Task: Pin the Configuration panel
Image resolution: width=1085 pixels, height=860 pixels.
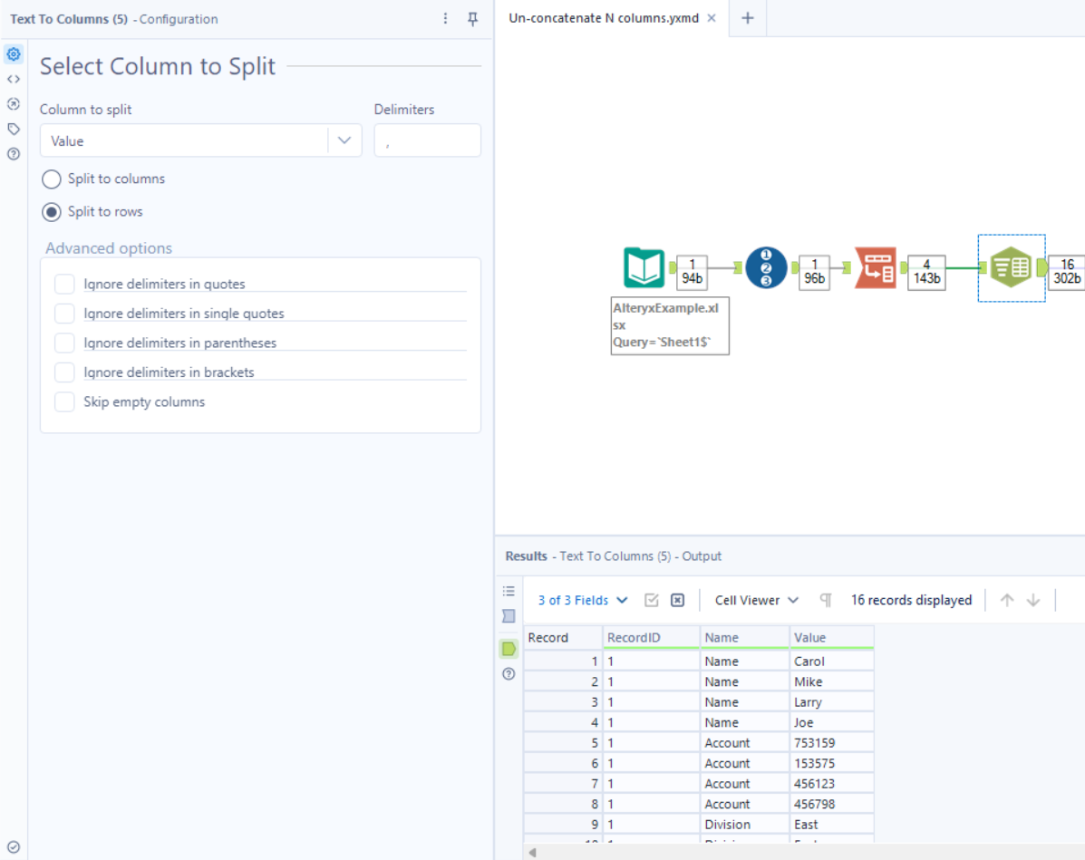Action: pos(472,19)
